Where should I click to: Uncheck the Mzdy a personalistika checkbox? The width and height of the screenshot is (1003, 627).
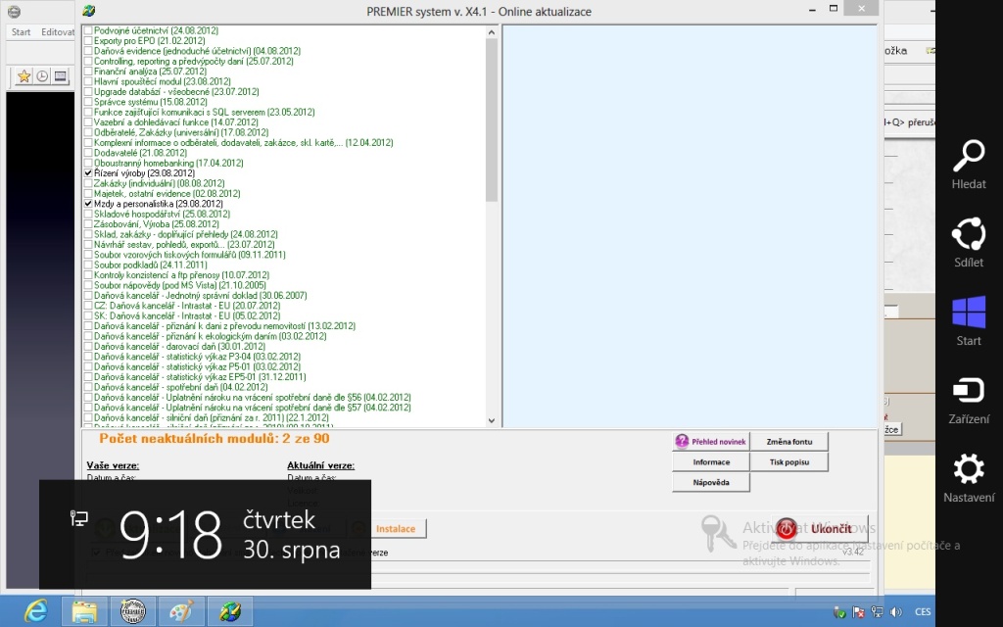pyautogui.click(x=88, y=204)
